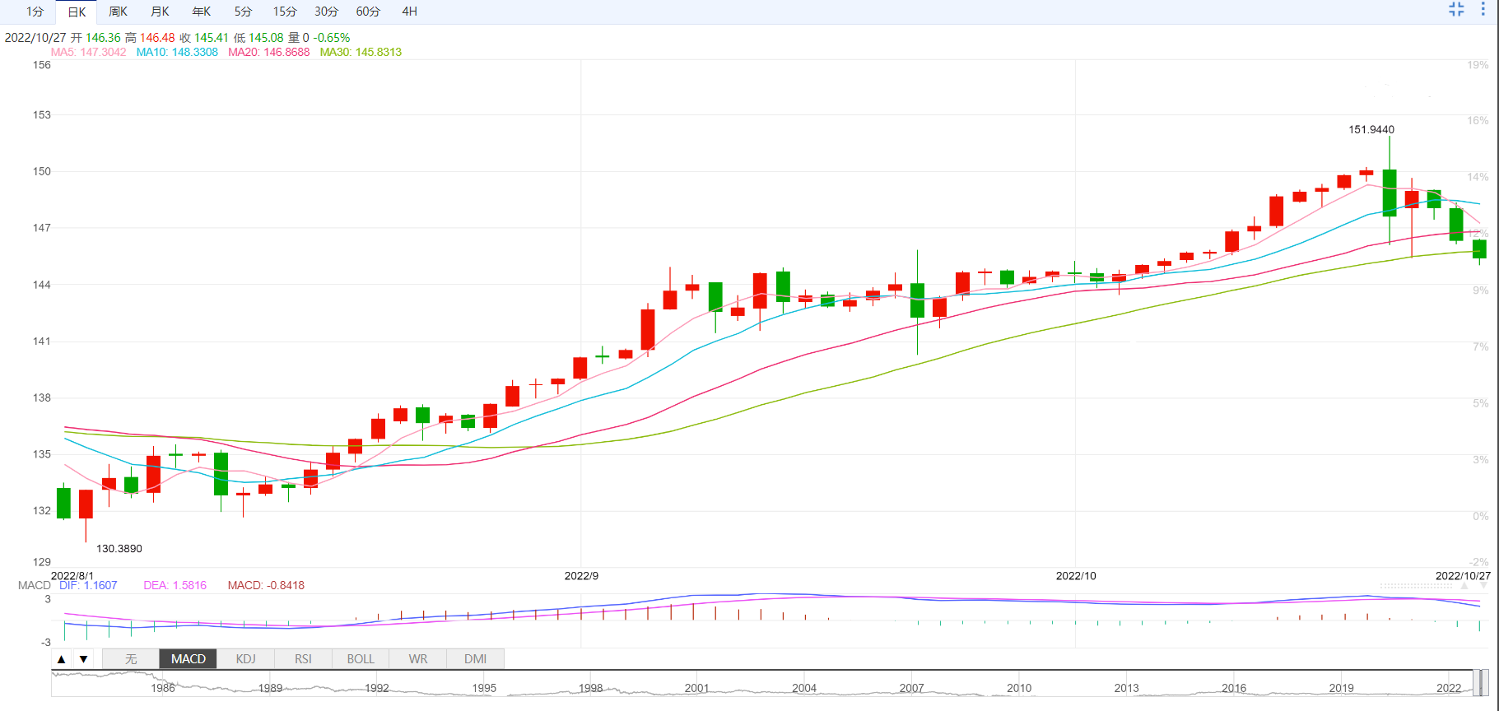Image resolution: width=1499 pixels, height=711 pixels.
Task: Open the 60分 timeframe tab
Action: pyautogui.click(x=368, y=12)
